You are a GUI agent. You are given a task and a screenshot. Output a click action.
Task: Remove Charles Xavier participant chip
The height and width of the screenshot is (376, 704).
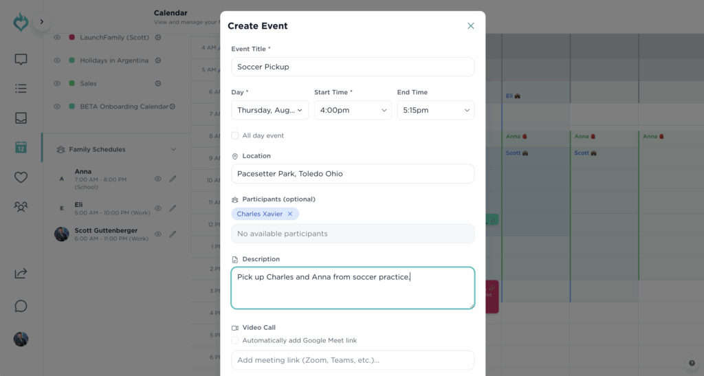click(290, 214)
